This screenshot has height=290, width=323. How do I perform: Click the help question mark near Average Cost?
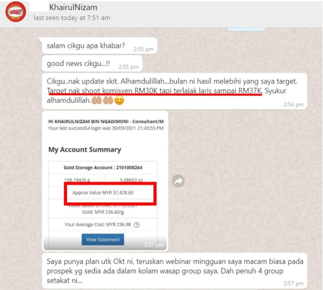pyautogui.click(x=137, y=225)
